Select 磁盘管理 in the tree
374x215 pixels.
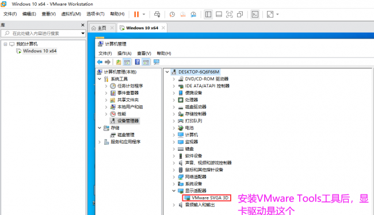[126, 135]
